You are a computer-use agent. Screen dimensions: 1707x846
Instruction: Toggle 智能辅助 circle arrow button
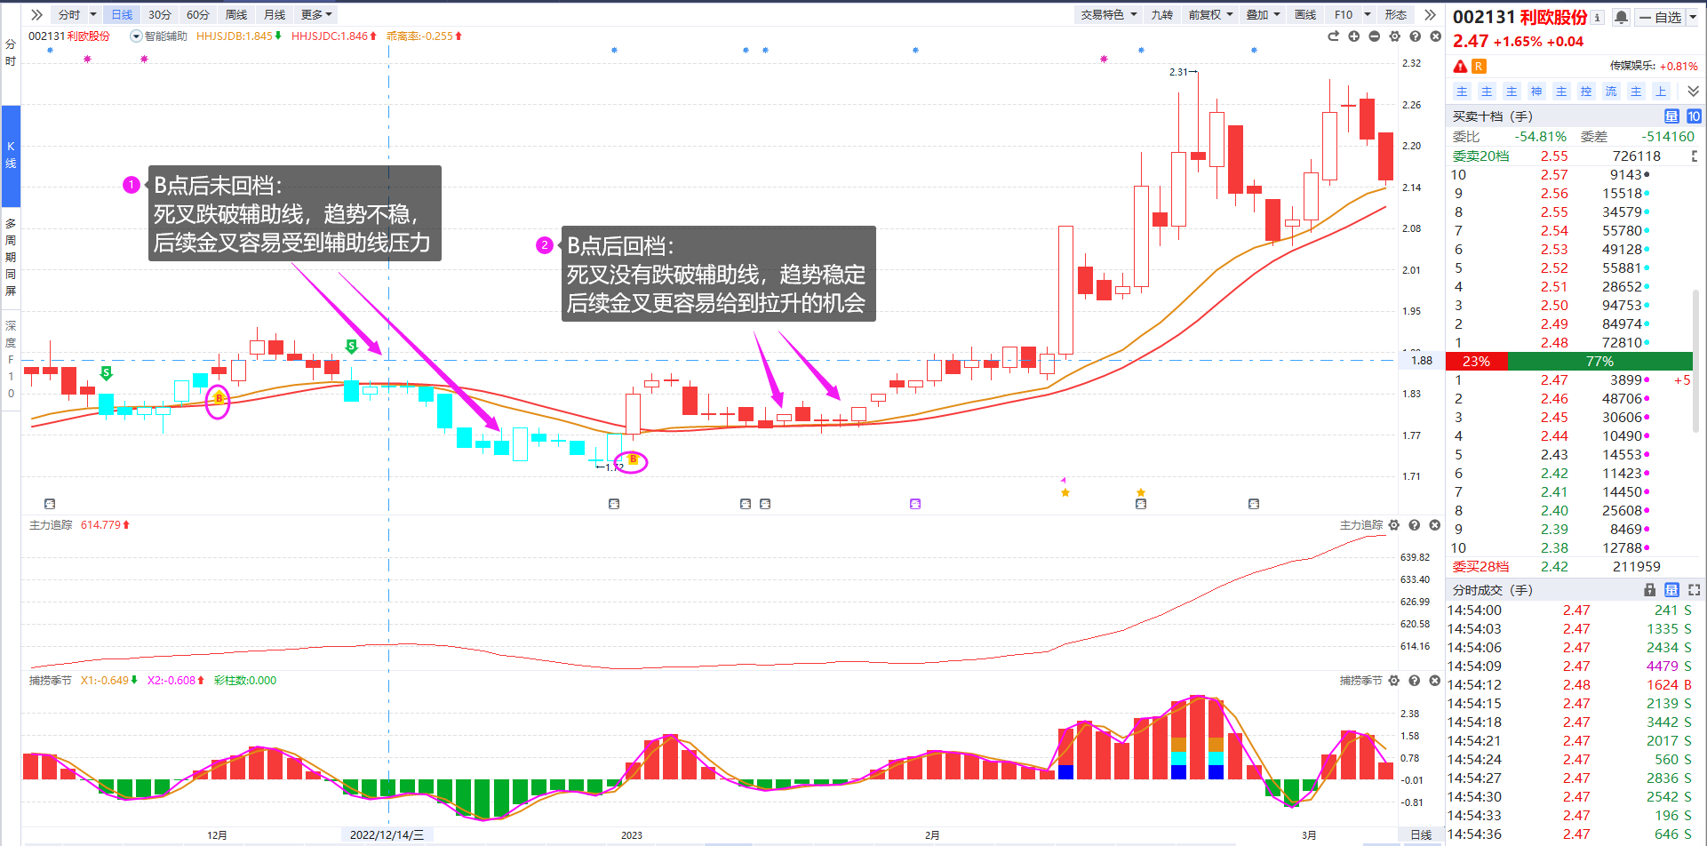point(136,36)
